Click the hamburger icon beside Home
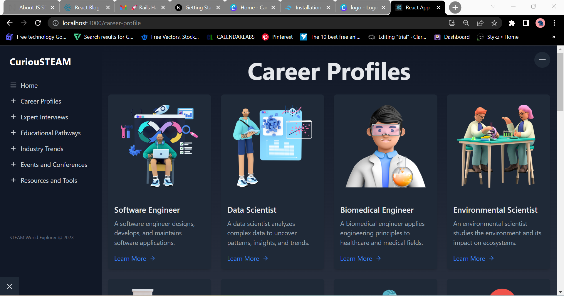564x296 pixels. pos(13,85)
